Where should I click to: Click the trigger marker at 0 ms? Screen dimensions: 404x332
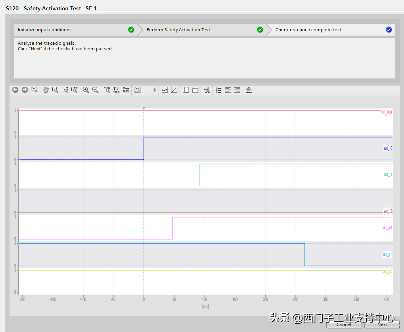click(144, 108)
